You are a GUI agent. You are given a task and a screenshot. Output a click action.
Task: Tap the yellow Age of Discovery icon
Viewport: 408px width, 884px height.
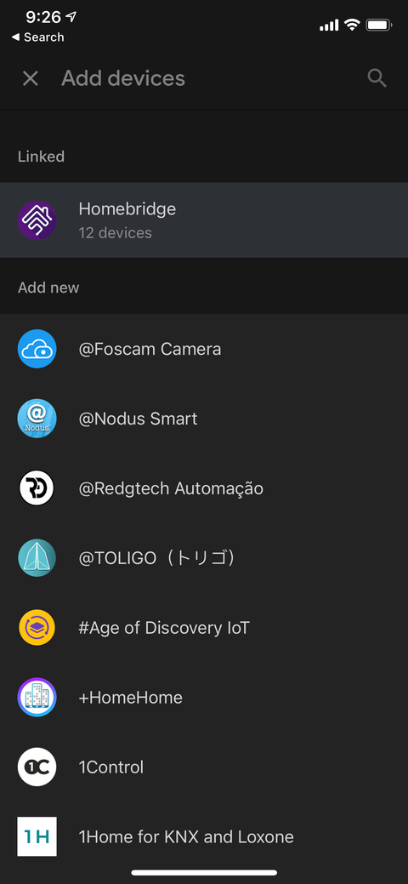(x=37, y=628)
